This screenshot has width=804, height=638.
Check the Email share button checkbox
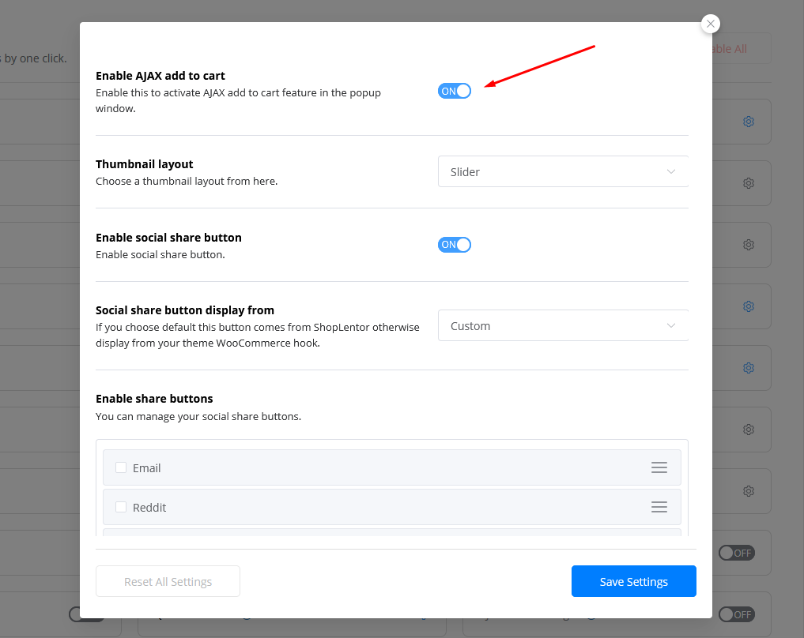point(121,467)
